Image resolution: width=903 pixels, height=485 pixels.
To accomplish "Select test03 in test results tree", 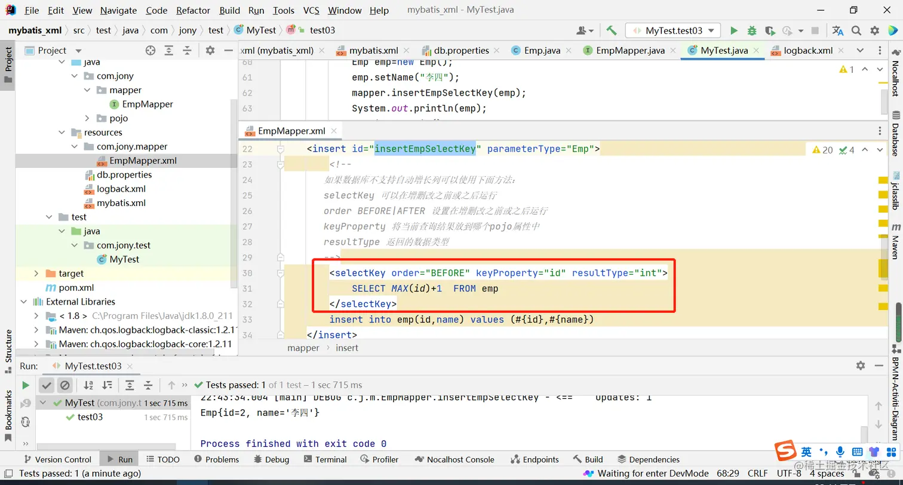I will [x=90, y=417].
